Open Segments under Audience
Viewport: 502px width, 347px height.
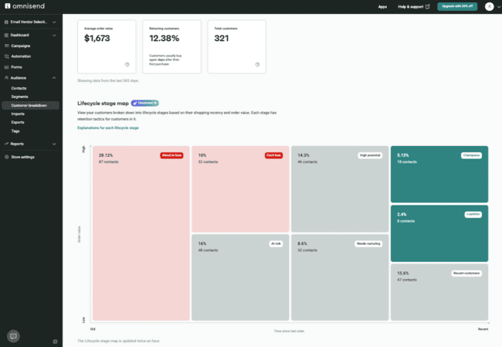[19, 97]
